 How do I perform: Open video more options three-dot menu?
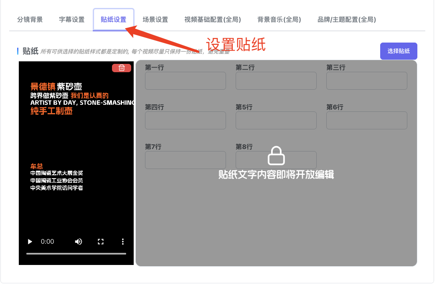[x=122, y=242]
